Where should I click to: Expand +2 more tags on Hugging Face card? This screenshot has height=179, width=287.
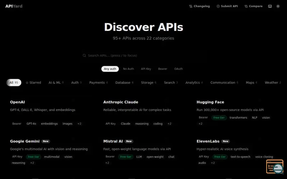point(201,124)
